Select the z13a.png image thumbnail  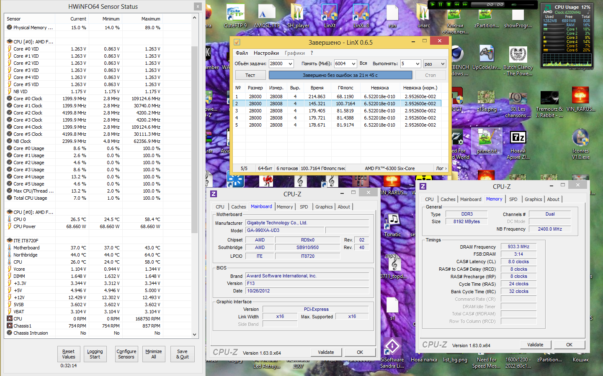(x=487, y=97)
